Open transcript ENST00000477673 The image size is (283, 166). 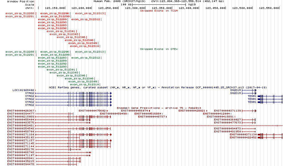[x=227, y=123]
